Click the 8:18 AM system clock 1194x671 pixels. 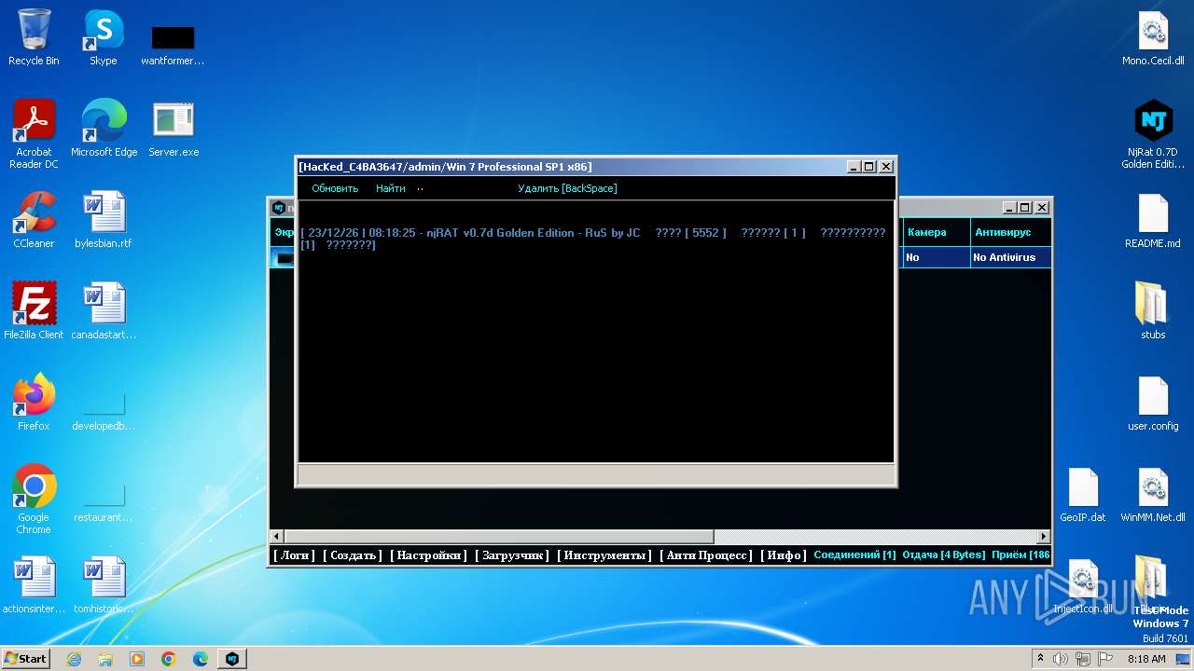1146,659
